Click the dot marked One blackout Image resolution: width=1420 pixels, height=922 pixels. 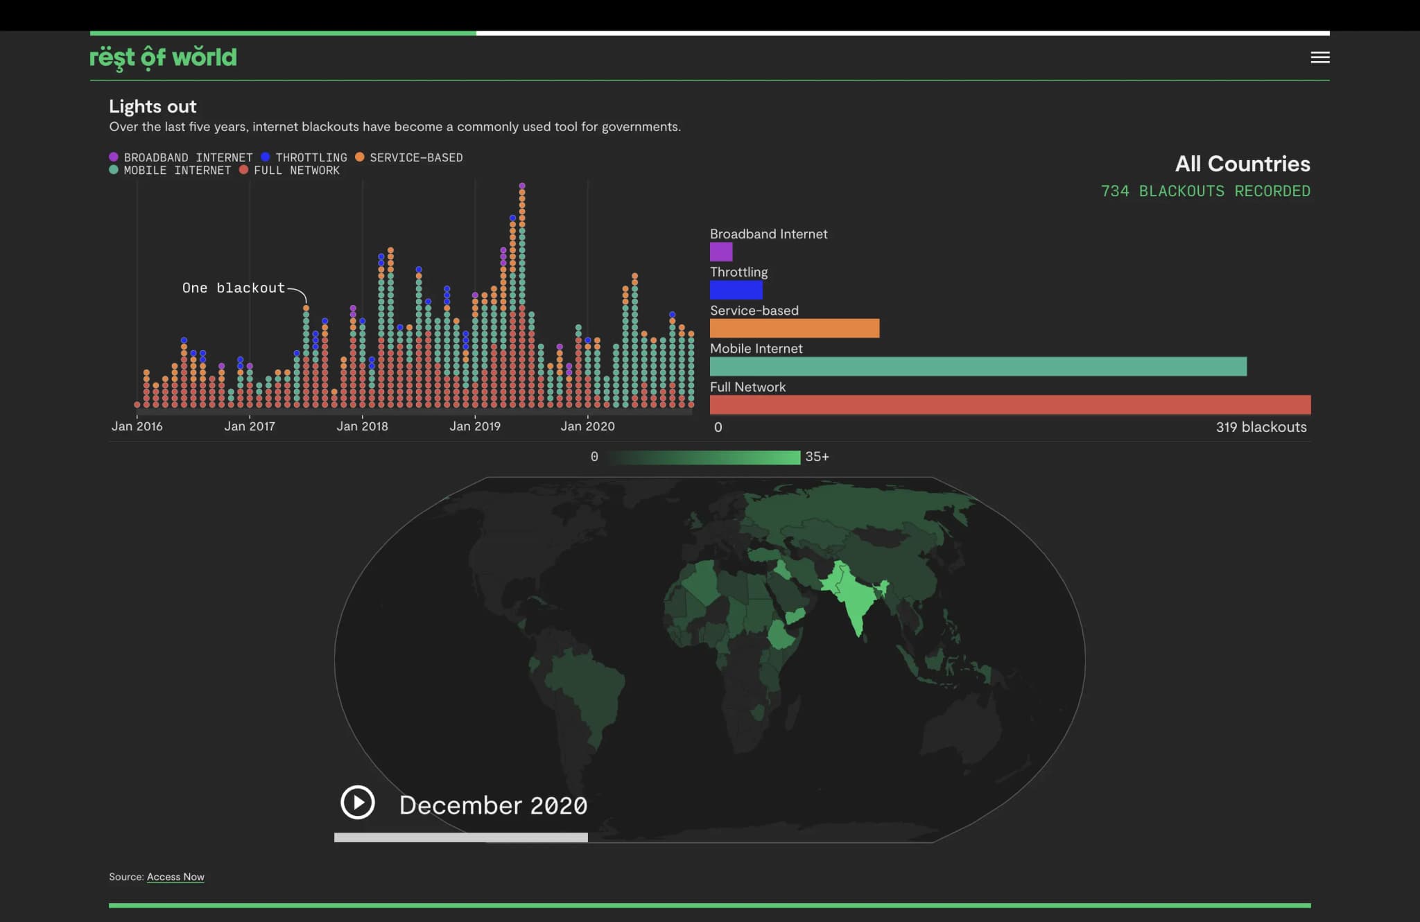tap(306, 308)
